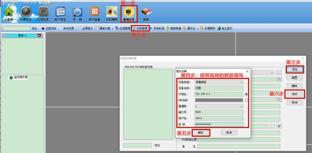Image resolution: width=312 pixels, height=153 pixels.
Task: Click the 待警状态 clock icon
Action: tap(26, 12)
